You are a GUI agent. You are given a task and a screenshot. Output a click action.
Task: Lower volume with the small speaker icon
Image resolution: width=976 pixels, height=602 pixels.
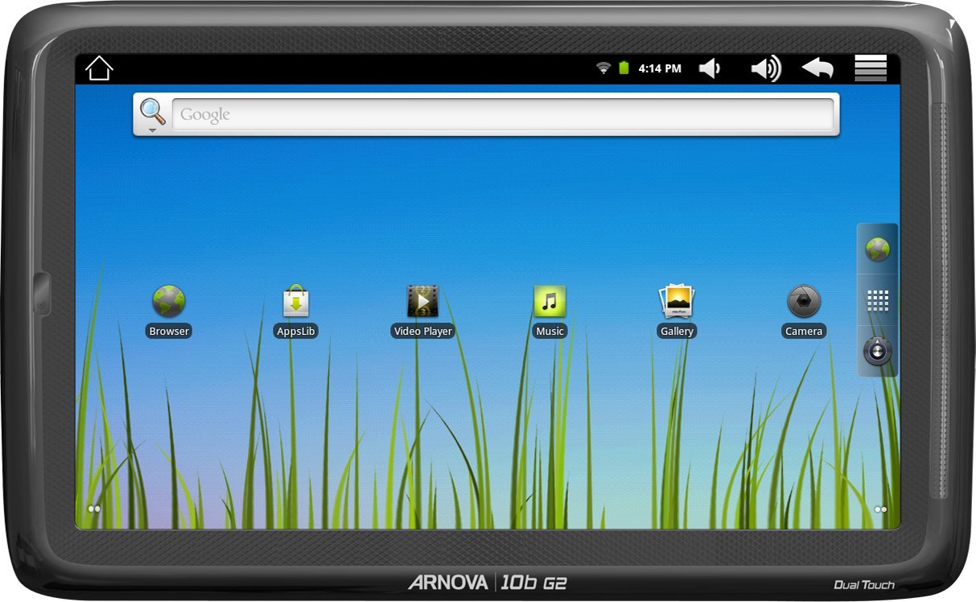[709, 68]
